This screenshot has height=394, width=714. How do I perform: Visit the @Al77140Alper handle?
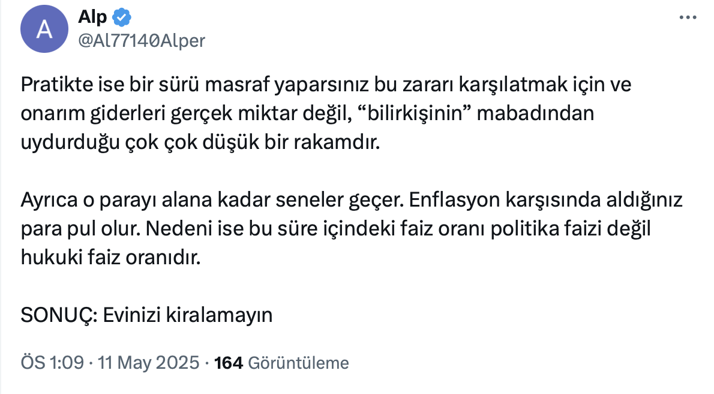tap(142, 40)
